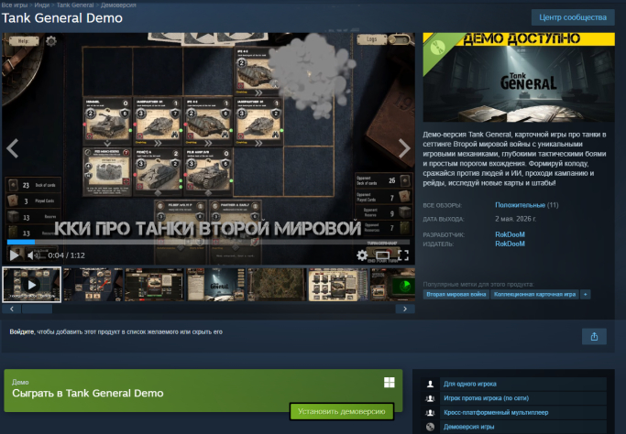Open Коллекционная карточная игра tag
This screenshot has height=434, width=626.
(534, 295)
